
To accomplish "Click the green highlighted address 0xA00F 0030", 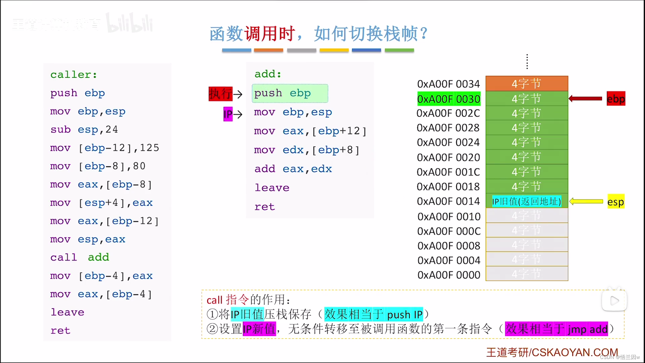I will pyautogui.click(x=448, y=99).
